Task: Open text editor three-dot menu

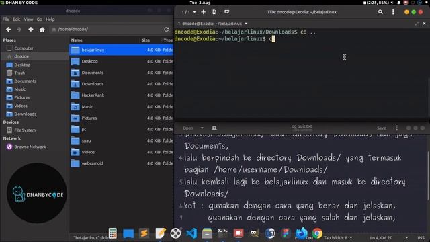Action: [396, 128]
